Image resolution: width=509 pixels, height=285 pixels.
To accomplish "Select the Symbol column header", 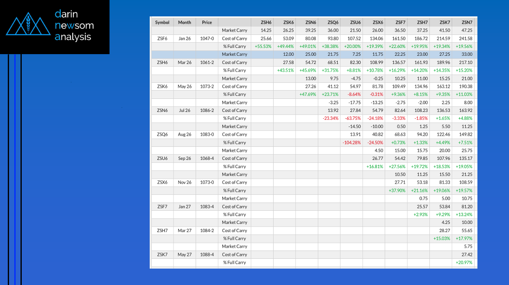I will pos(162,23).
